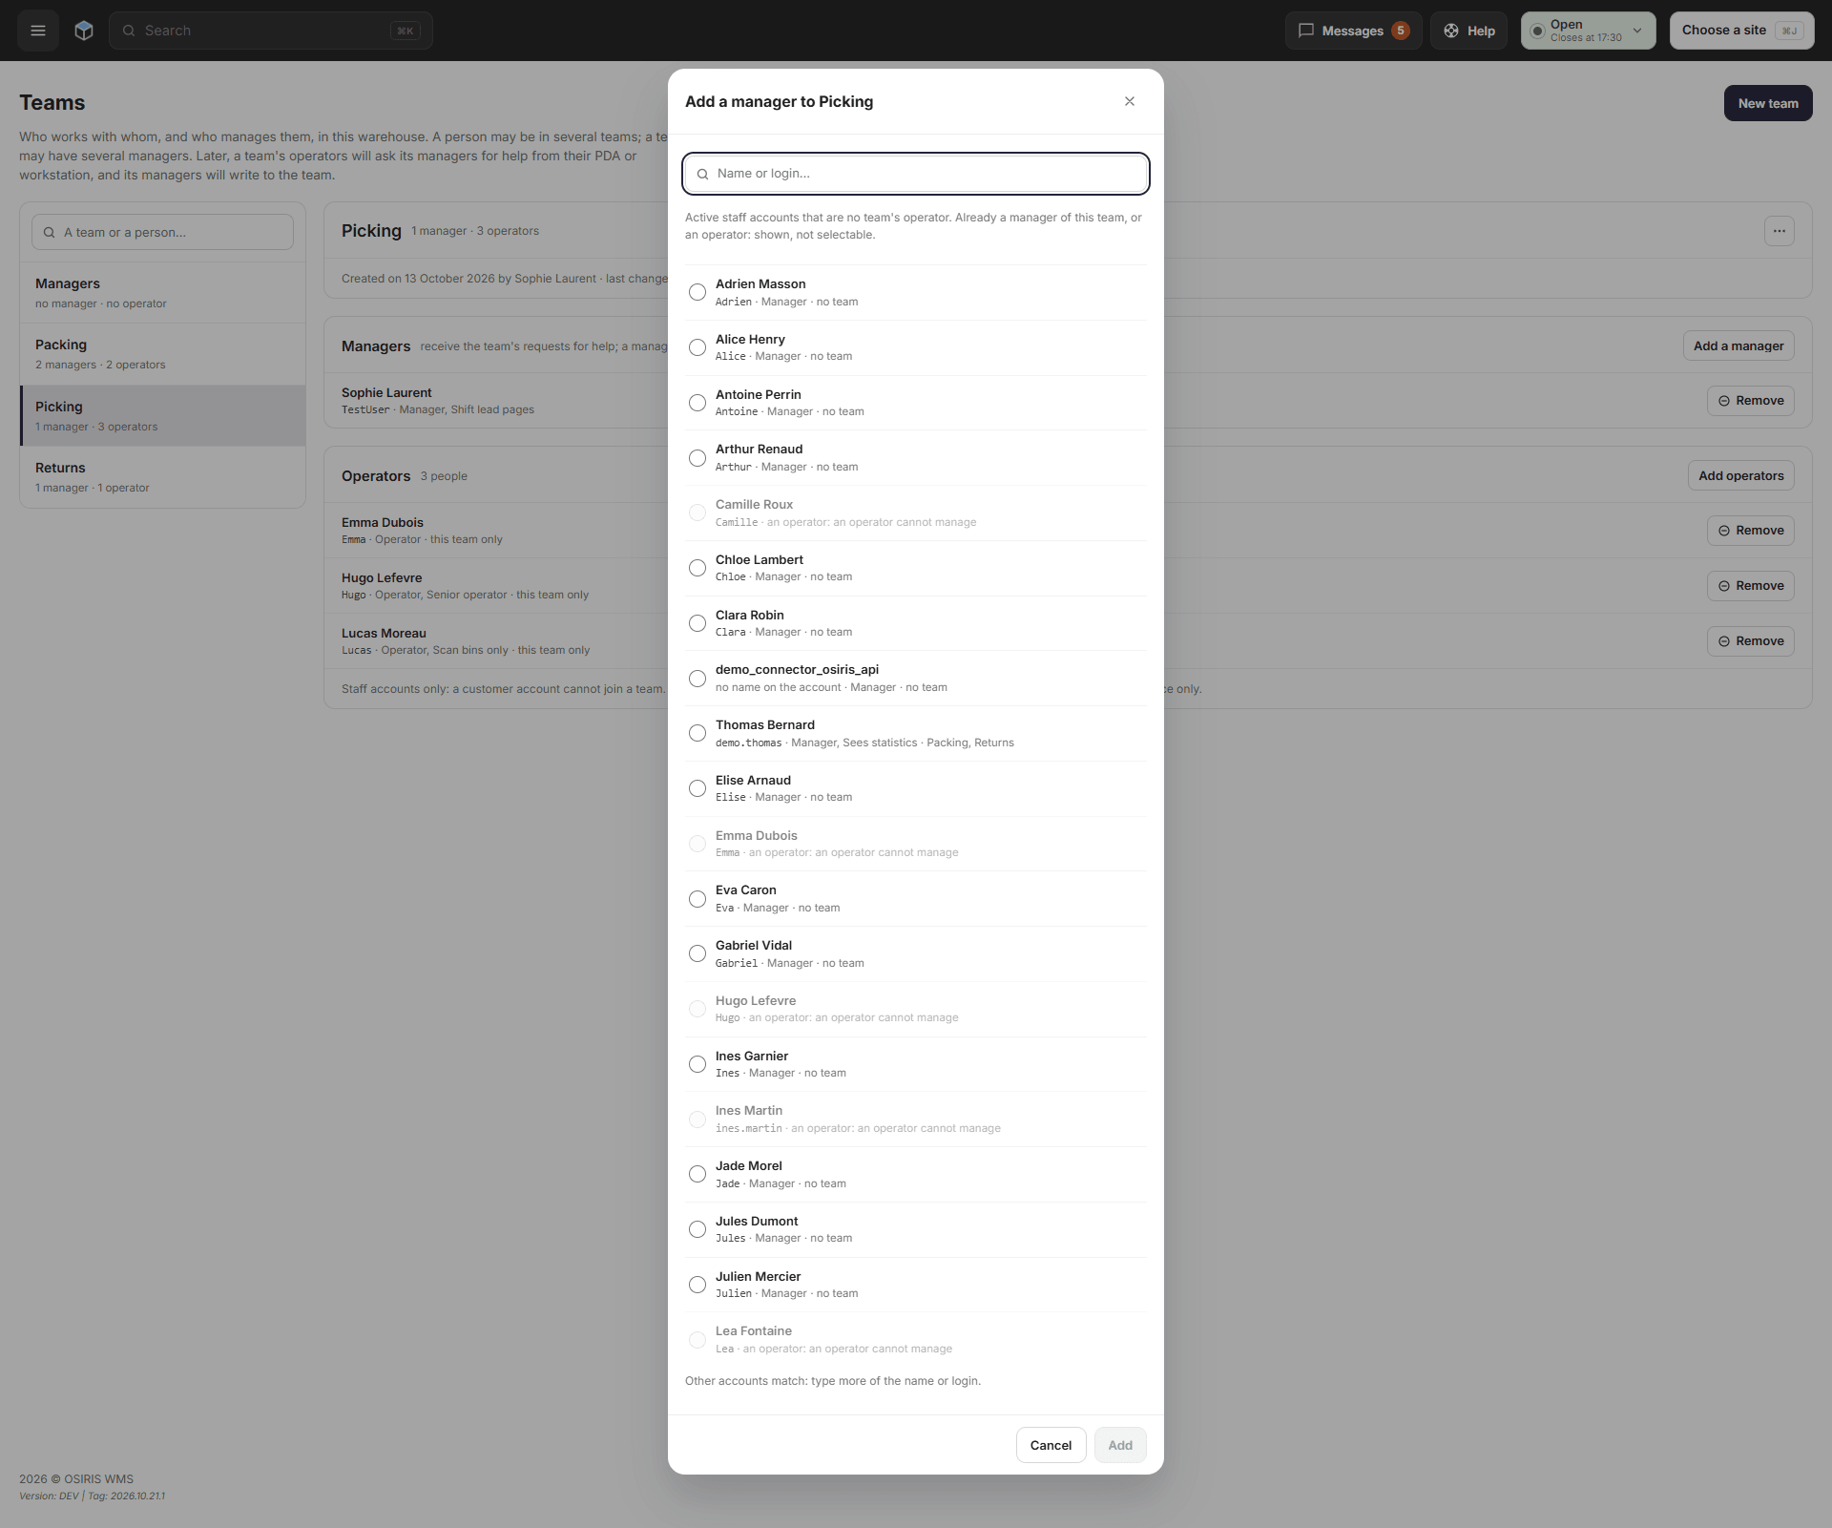Select the Thomas Bernard radio button

pos(697,733)
